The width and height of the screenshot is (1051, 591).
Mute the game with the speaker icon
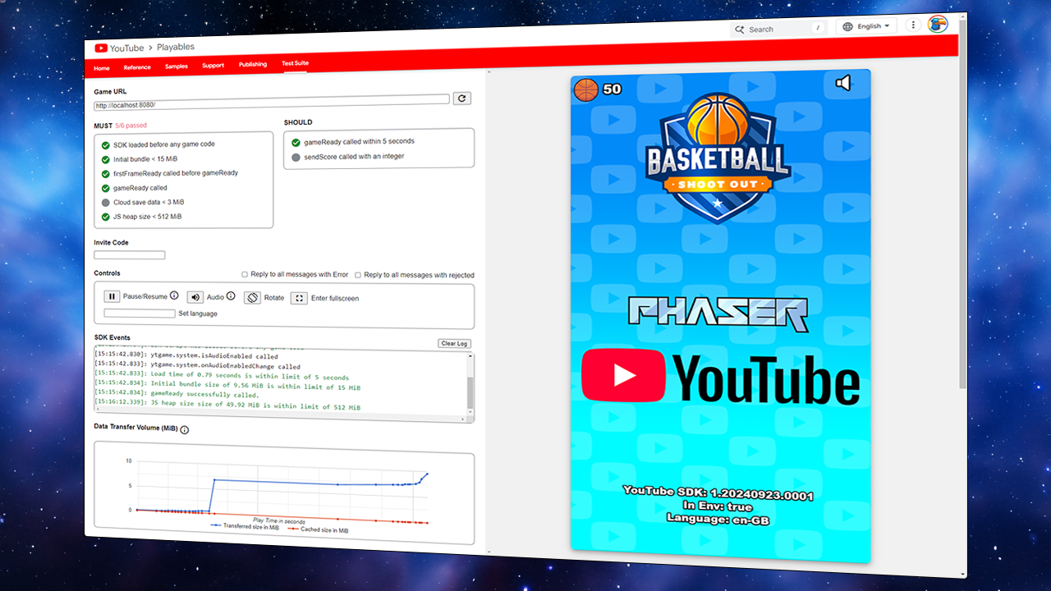coord(843,83)
